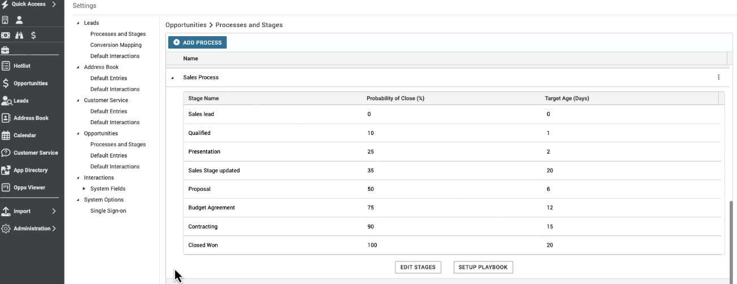Viewport: 737px width, 284px height.
Task: Click the Closed Won stage name
Action: [203, 245]
